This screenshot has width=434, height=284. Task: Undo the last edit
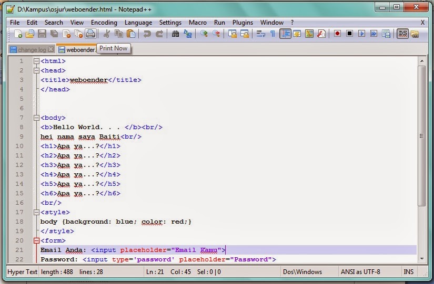[x=147, y=34]
